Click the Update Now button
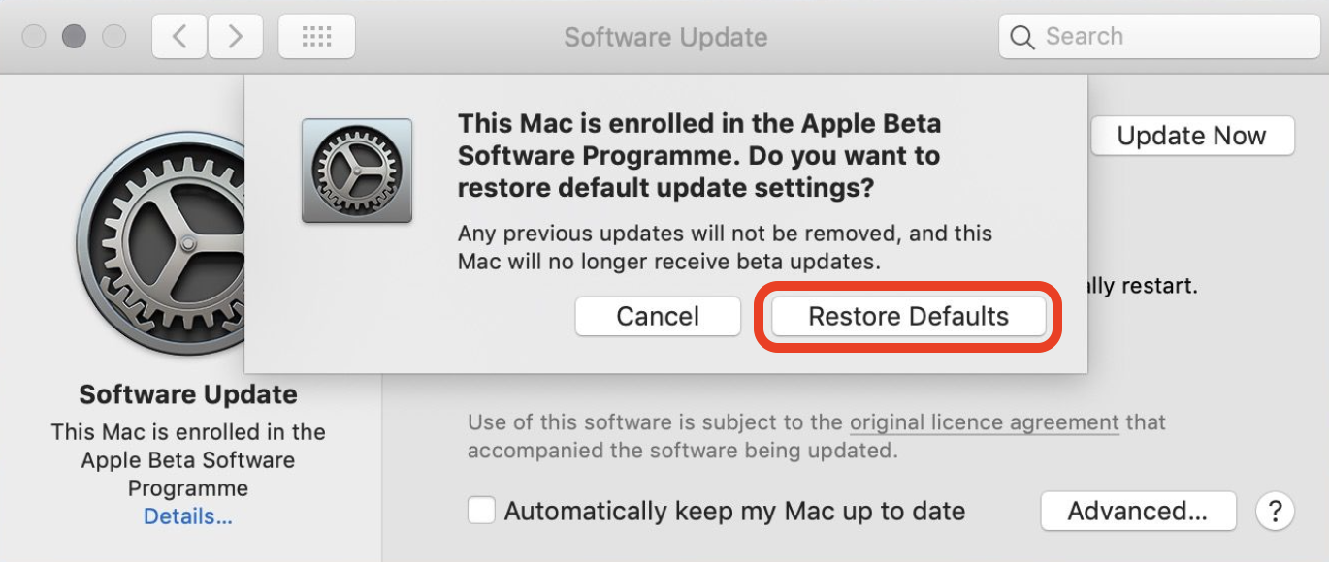This screenshot has height=562, width=1329. pos(1192,136)
